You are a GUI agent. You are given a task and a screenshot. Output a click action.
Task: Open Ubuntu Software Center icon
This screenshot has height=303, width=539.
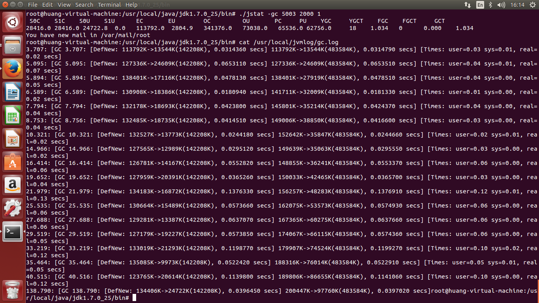(x=13, y=162)
